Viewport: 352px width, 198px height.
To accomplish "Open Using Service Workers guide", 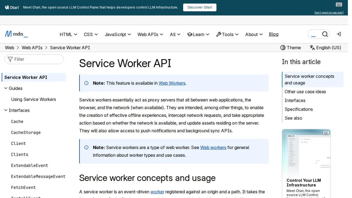I will click(x=33, y=99).
